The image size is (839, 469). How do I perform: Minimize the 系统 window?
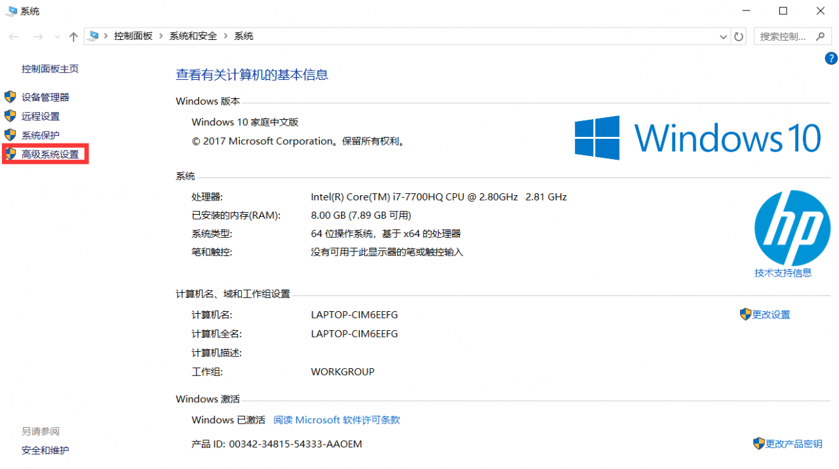(x=746, y=10)
